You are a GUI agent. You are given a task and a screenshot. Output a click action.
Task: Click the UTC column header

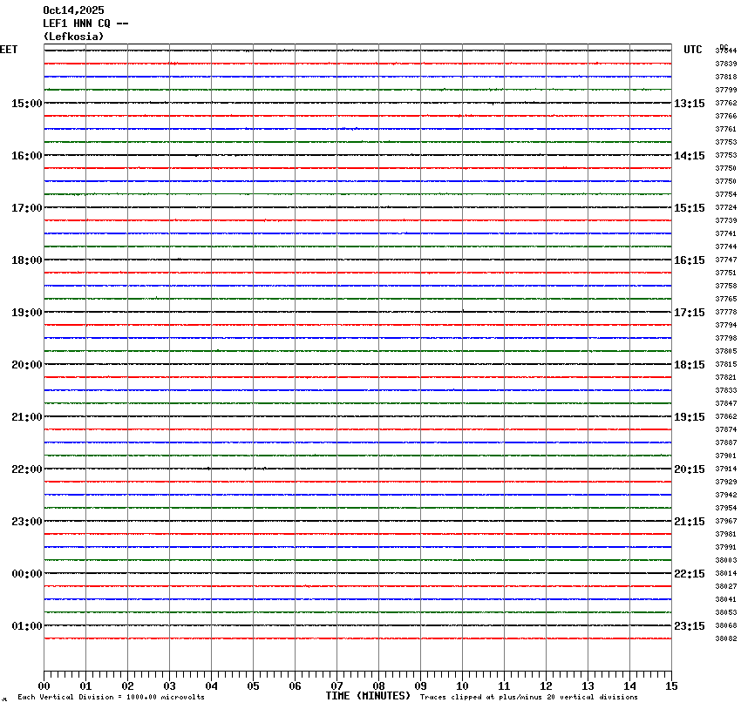coord(692,50)
